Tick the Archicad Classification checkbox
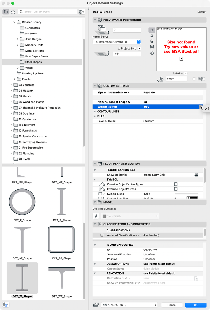 coord(102,235)
